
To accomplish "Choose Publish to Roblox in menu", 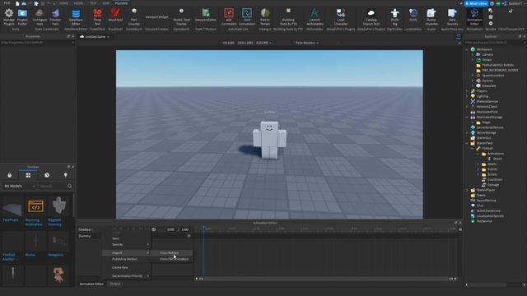I will point(126,259).
